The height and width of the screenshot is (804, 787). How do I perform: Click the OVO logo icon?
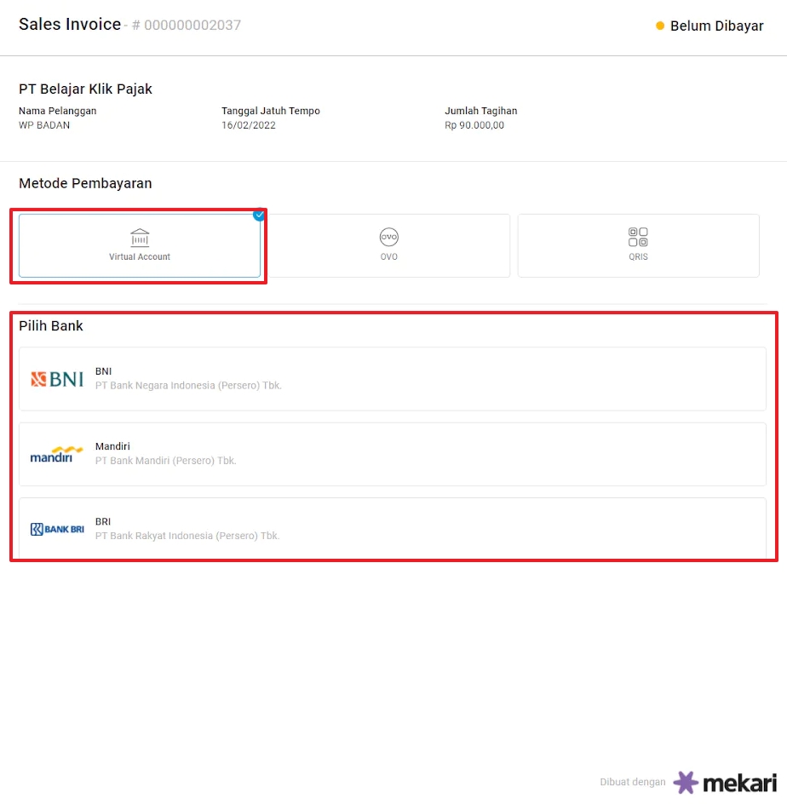(389, 238)
